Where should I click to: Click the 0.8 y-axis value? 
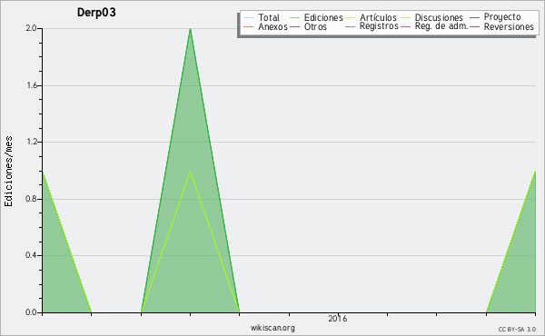[x=31, y=199]
